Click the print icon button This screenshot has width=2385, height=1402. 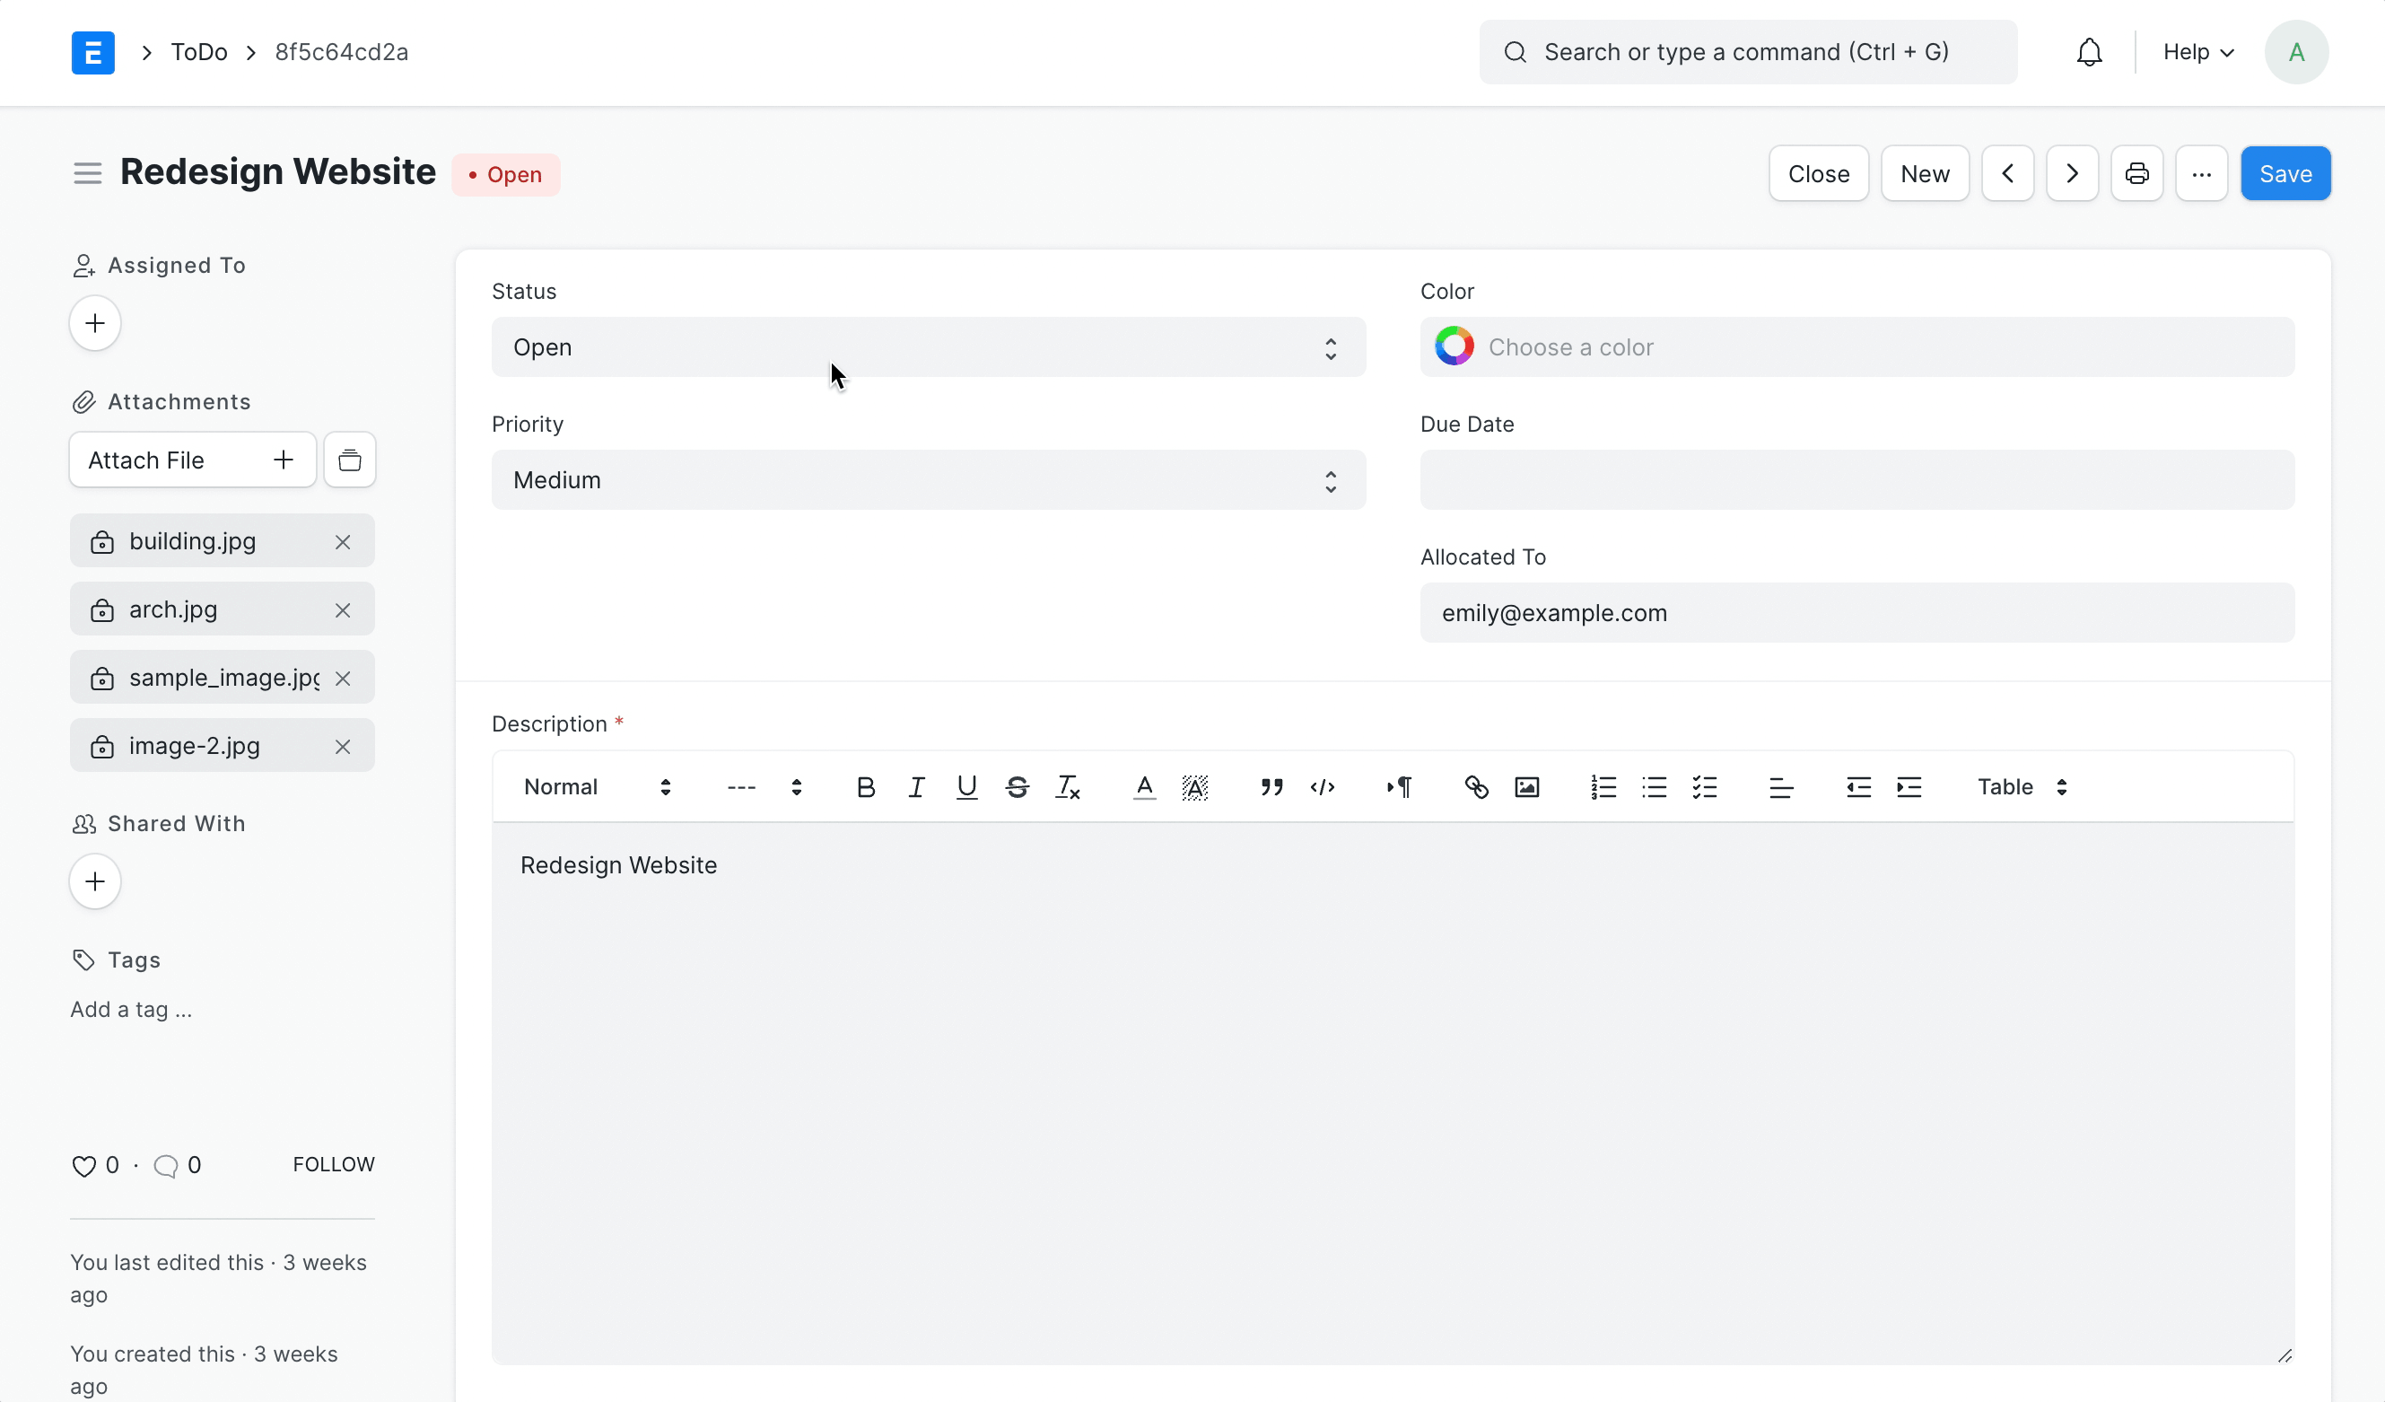point(2136,174)
